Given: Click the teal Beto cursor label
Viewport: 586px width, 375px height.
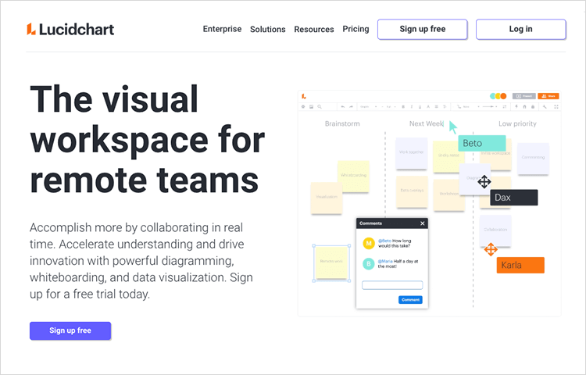Looking at the screenshot, I should pyautogui.click(x=482, y=144).
